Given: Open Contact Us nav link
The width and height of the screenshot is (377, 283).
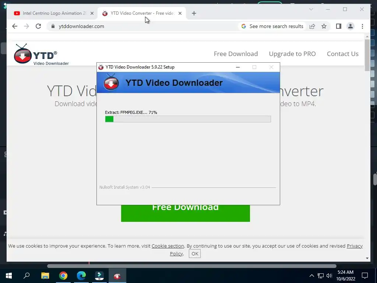Looking at the screenshot, I should pyautogui.click(x=343, y=54).
